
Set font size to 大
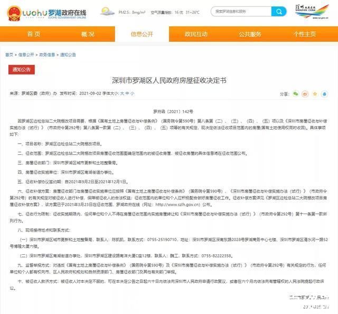click(122, 94)
